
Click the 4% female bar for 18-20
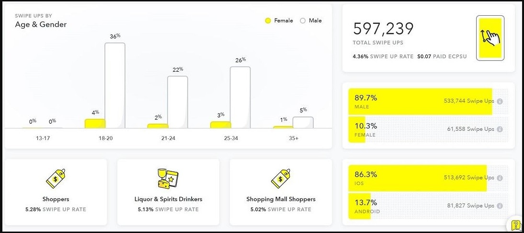pyautogui.click(x=95, y=124)
